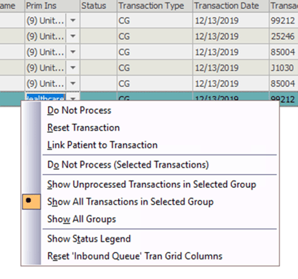Toggle the Show All Groups option

click(x=81, y=219)
